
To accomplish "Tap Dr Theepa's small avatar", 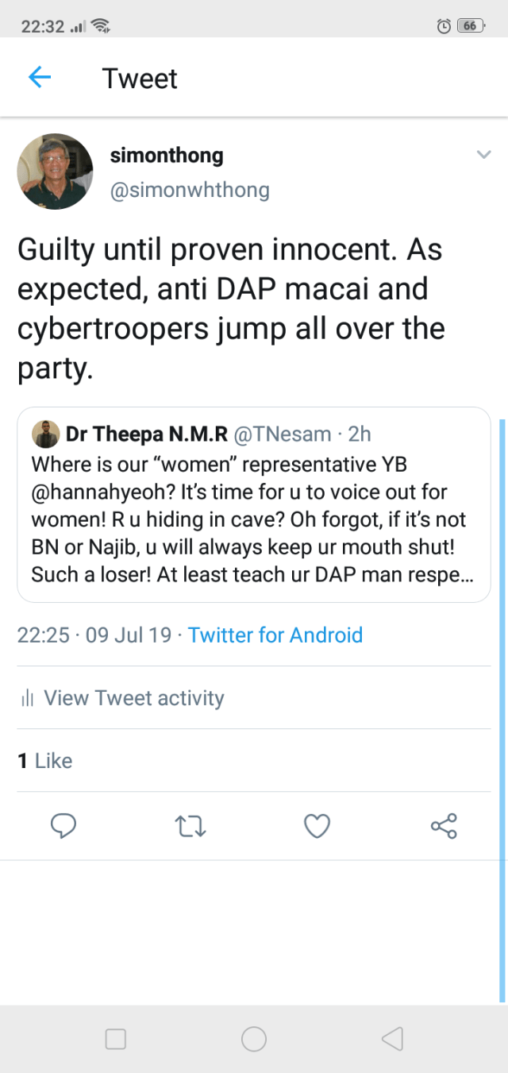I will pyautogui.click(x=44, y=434).
